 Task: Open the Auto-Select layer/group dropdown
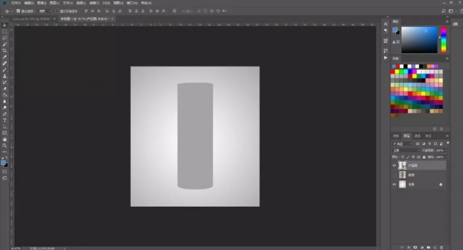coord(45,11)
